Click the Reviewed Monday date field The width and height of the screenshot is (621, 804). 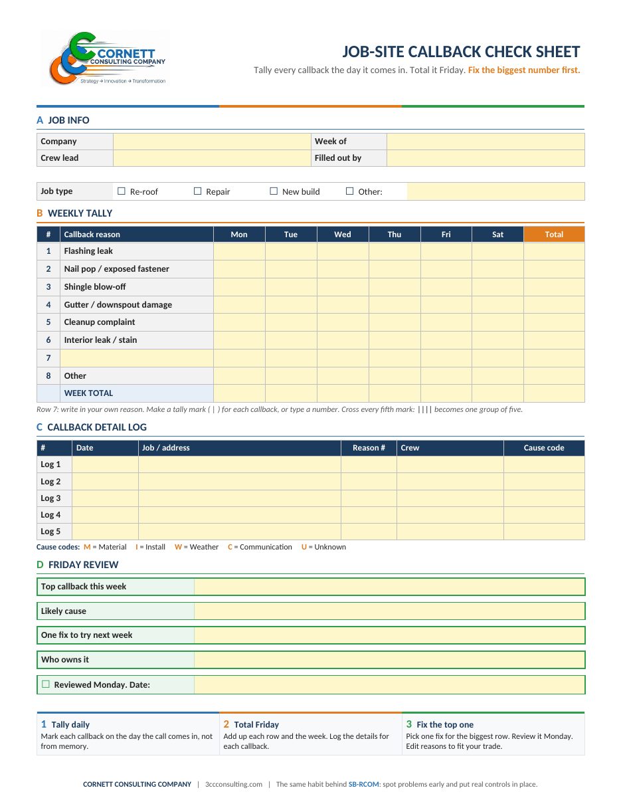pyautogui.click(x=389, y=684)
